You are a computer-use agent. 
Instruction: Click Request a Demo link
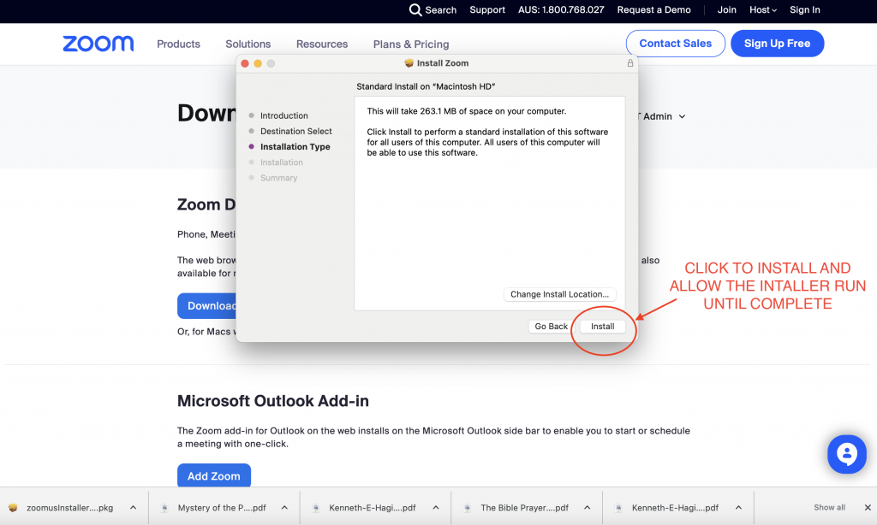(653, 10)
